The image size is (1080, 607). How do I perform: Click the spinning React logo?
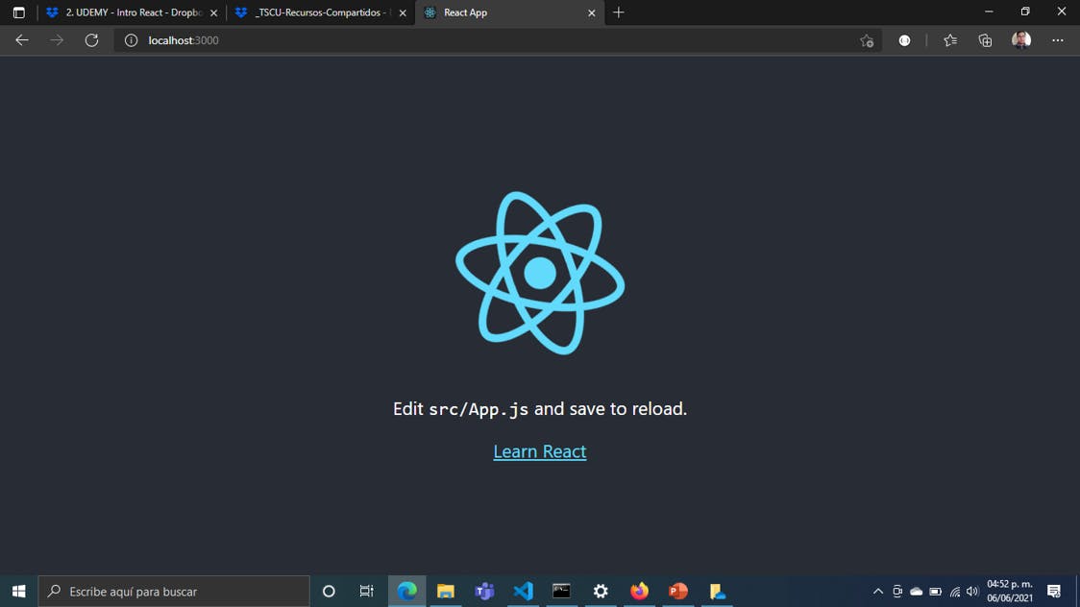(540, 273)
